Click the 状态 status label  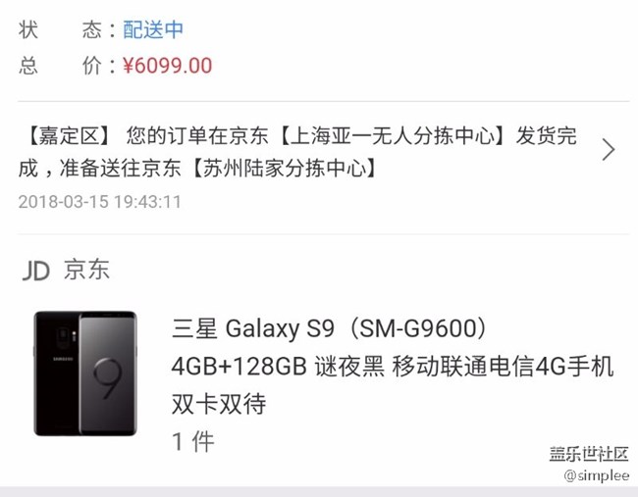tap(60, 29)
